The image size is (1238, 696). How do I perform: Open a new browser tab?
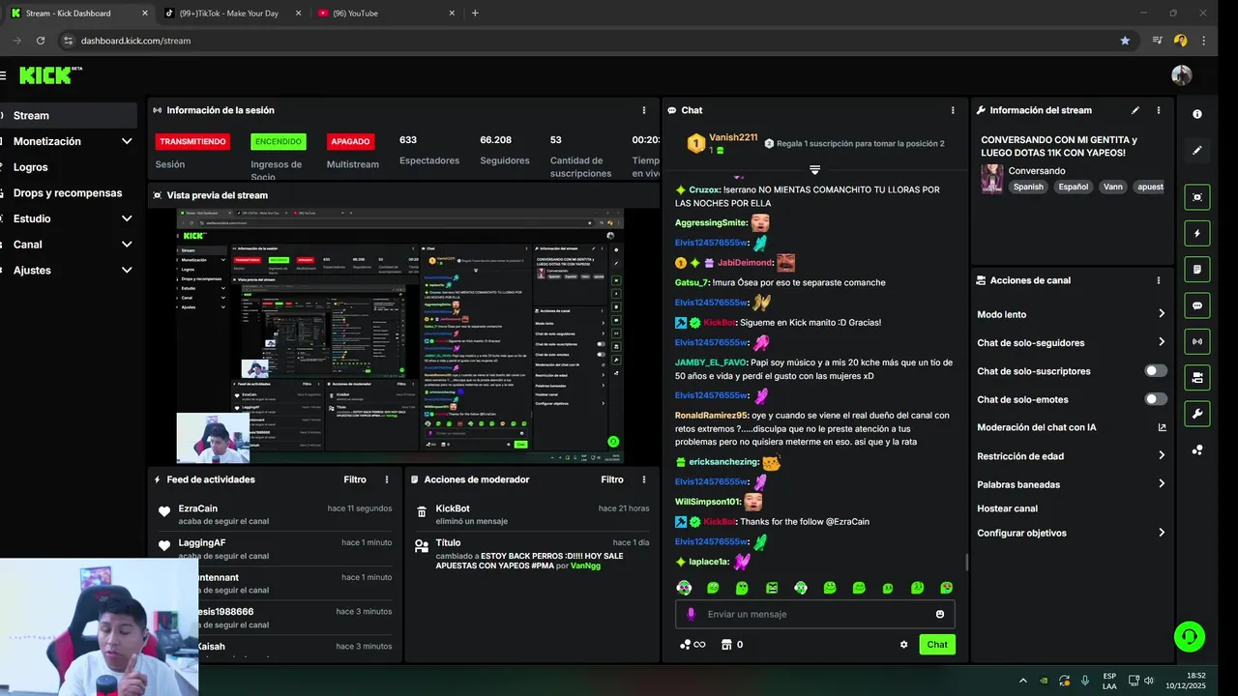pyautogui.click(x=475, y=14)
